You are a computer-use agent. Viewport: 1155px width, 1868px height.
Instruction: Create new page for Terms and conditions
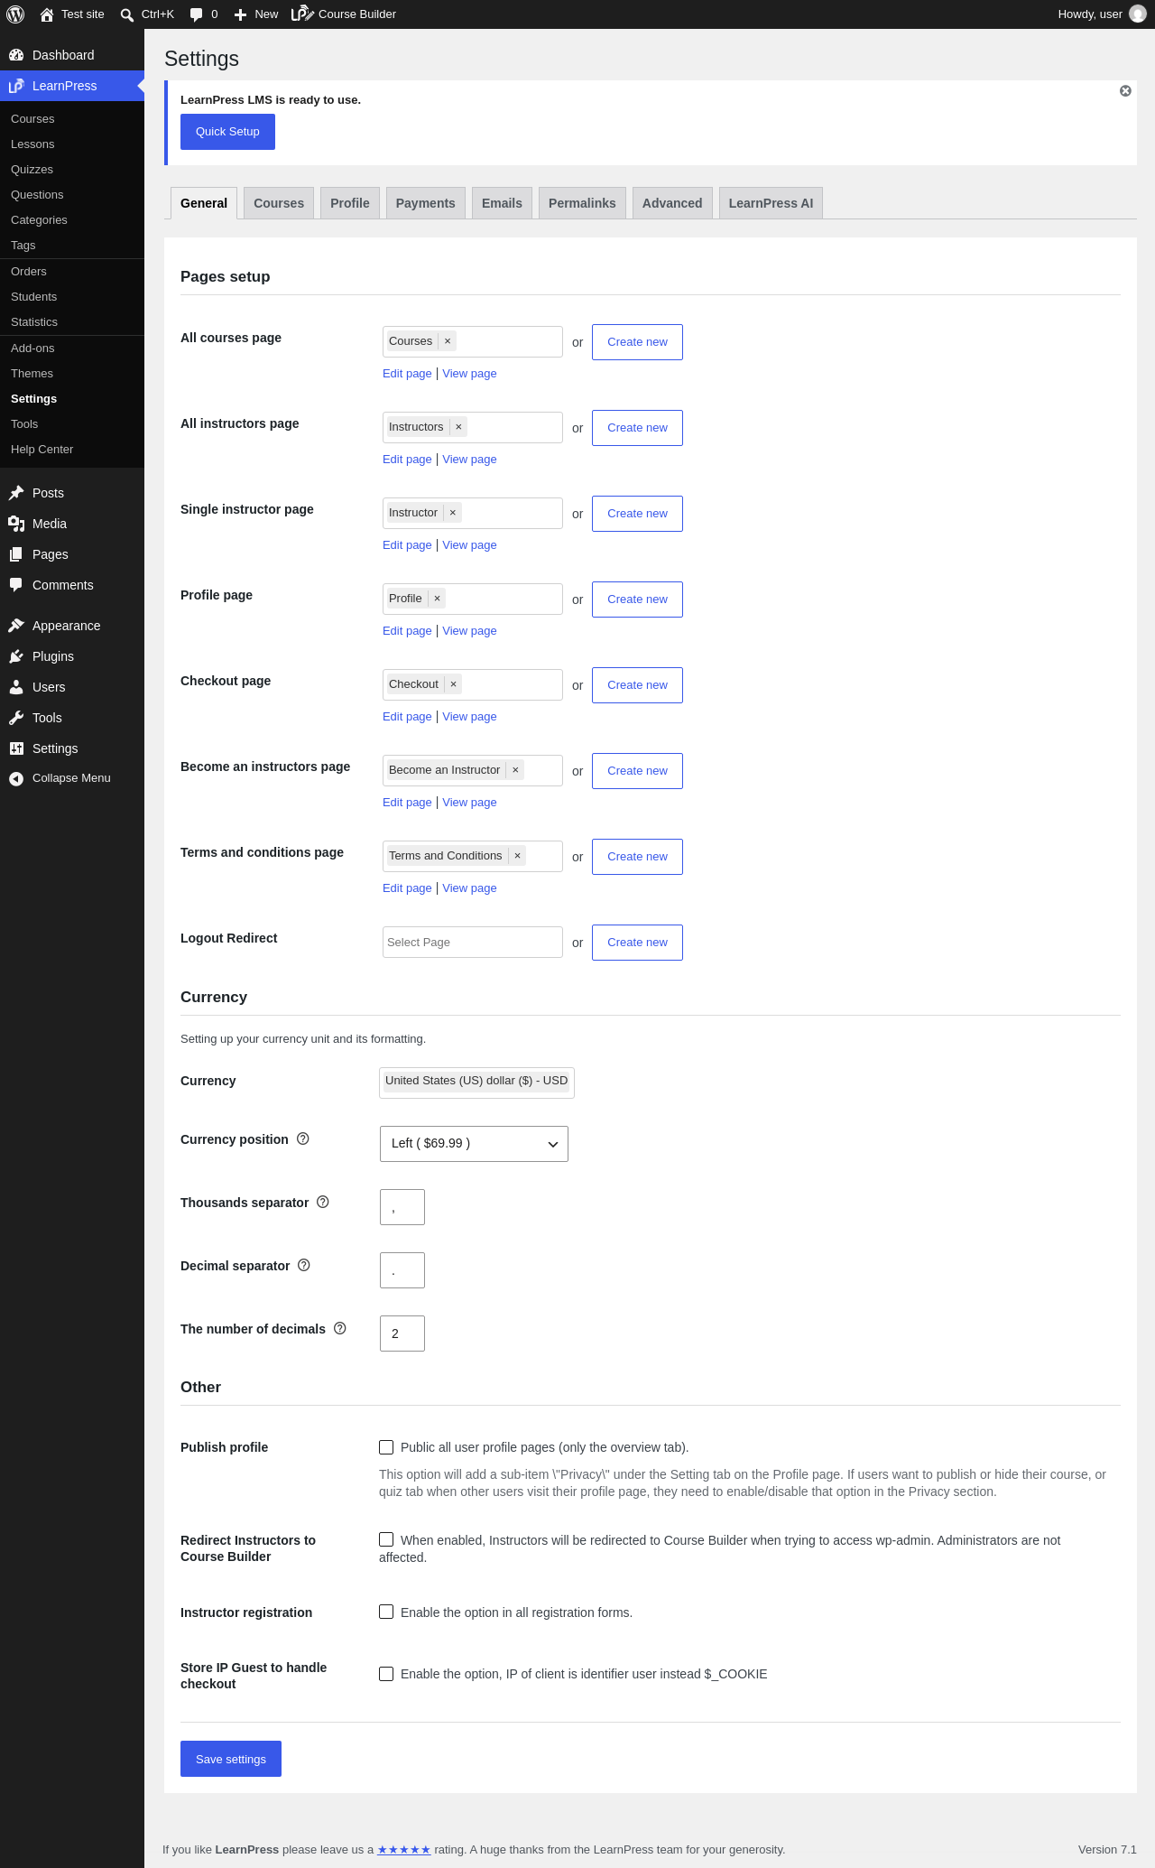coord(637,857)
